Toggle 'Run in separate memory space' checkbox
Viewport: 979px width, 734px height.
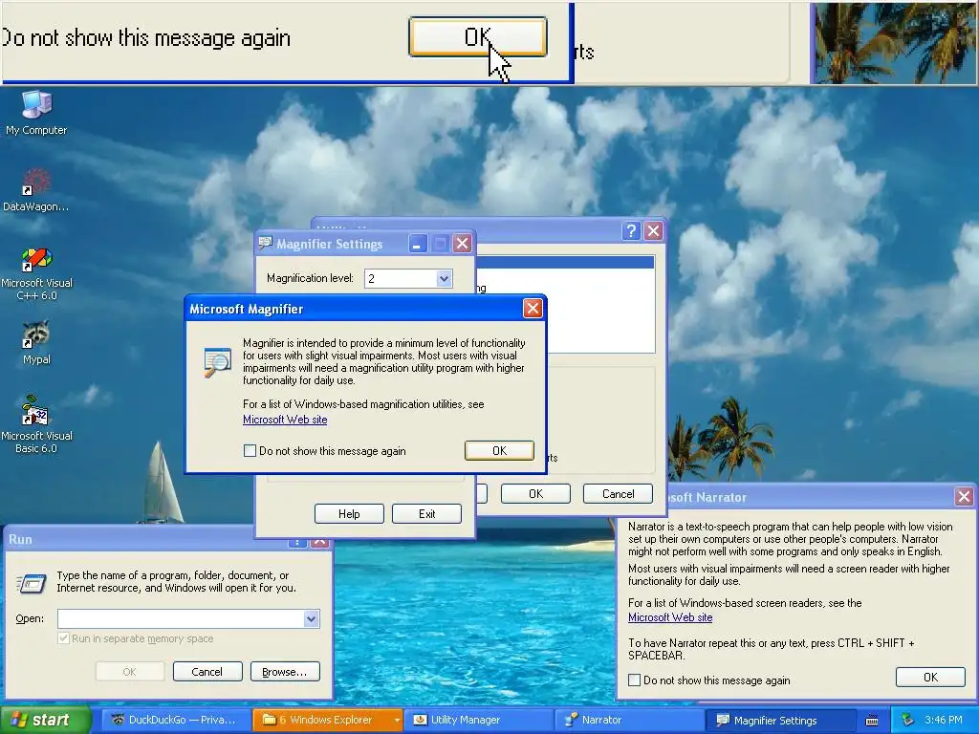tap(63, 637)
